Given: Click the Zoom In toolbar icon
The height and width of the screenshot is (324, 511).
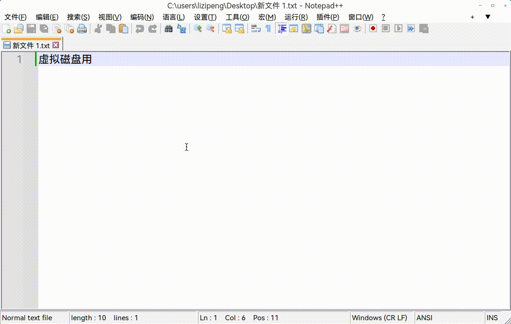Looking at the screenshot, I should point(197,29).
